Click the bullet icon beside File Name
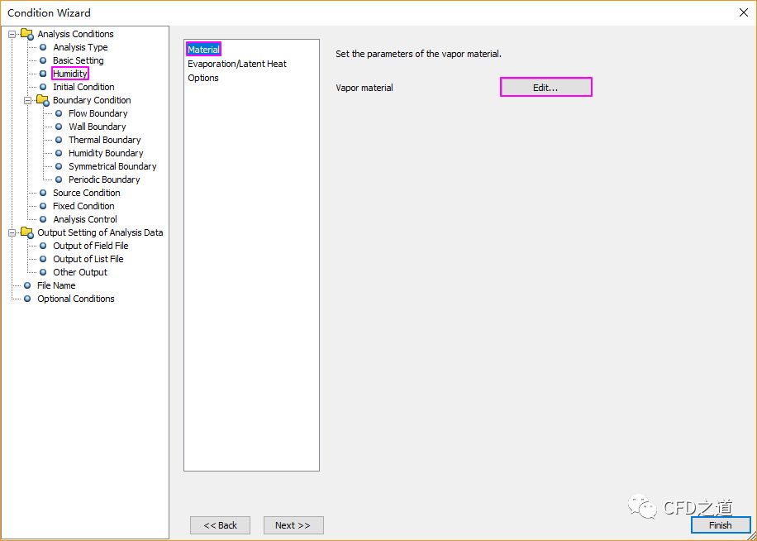This screenshot has width=757, height=541. pyautogui.click(x=27, y=285)
